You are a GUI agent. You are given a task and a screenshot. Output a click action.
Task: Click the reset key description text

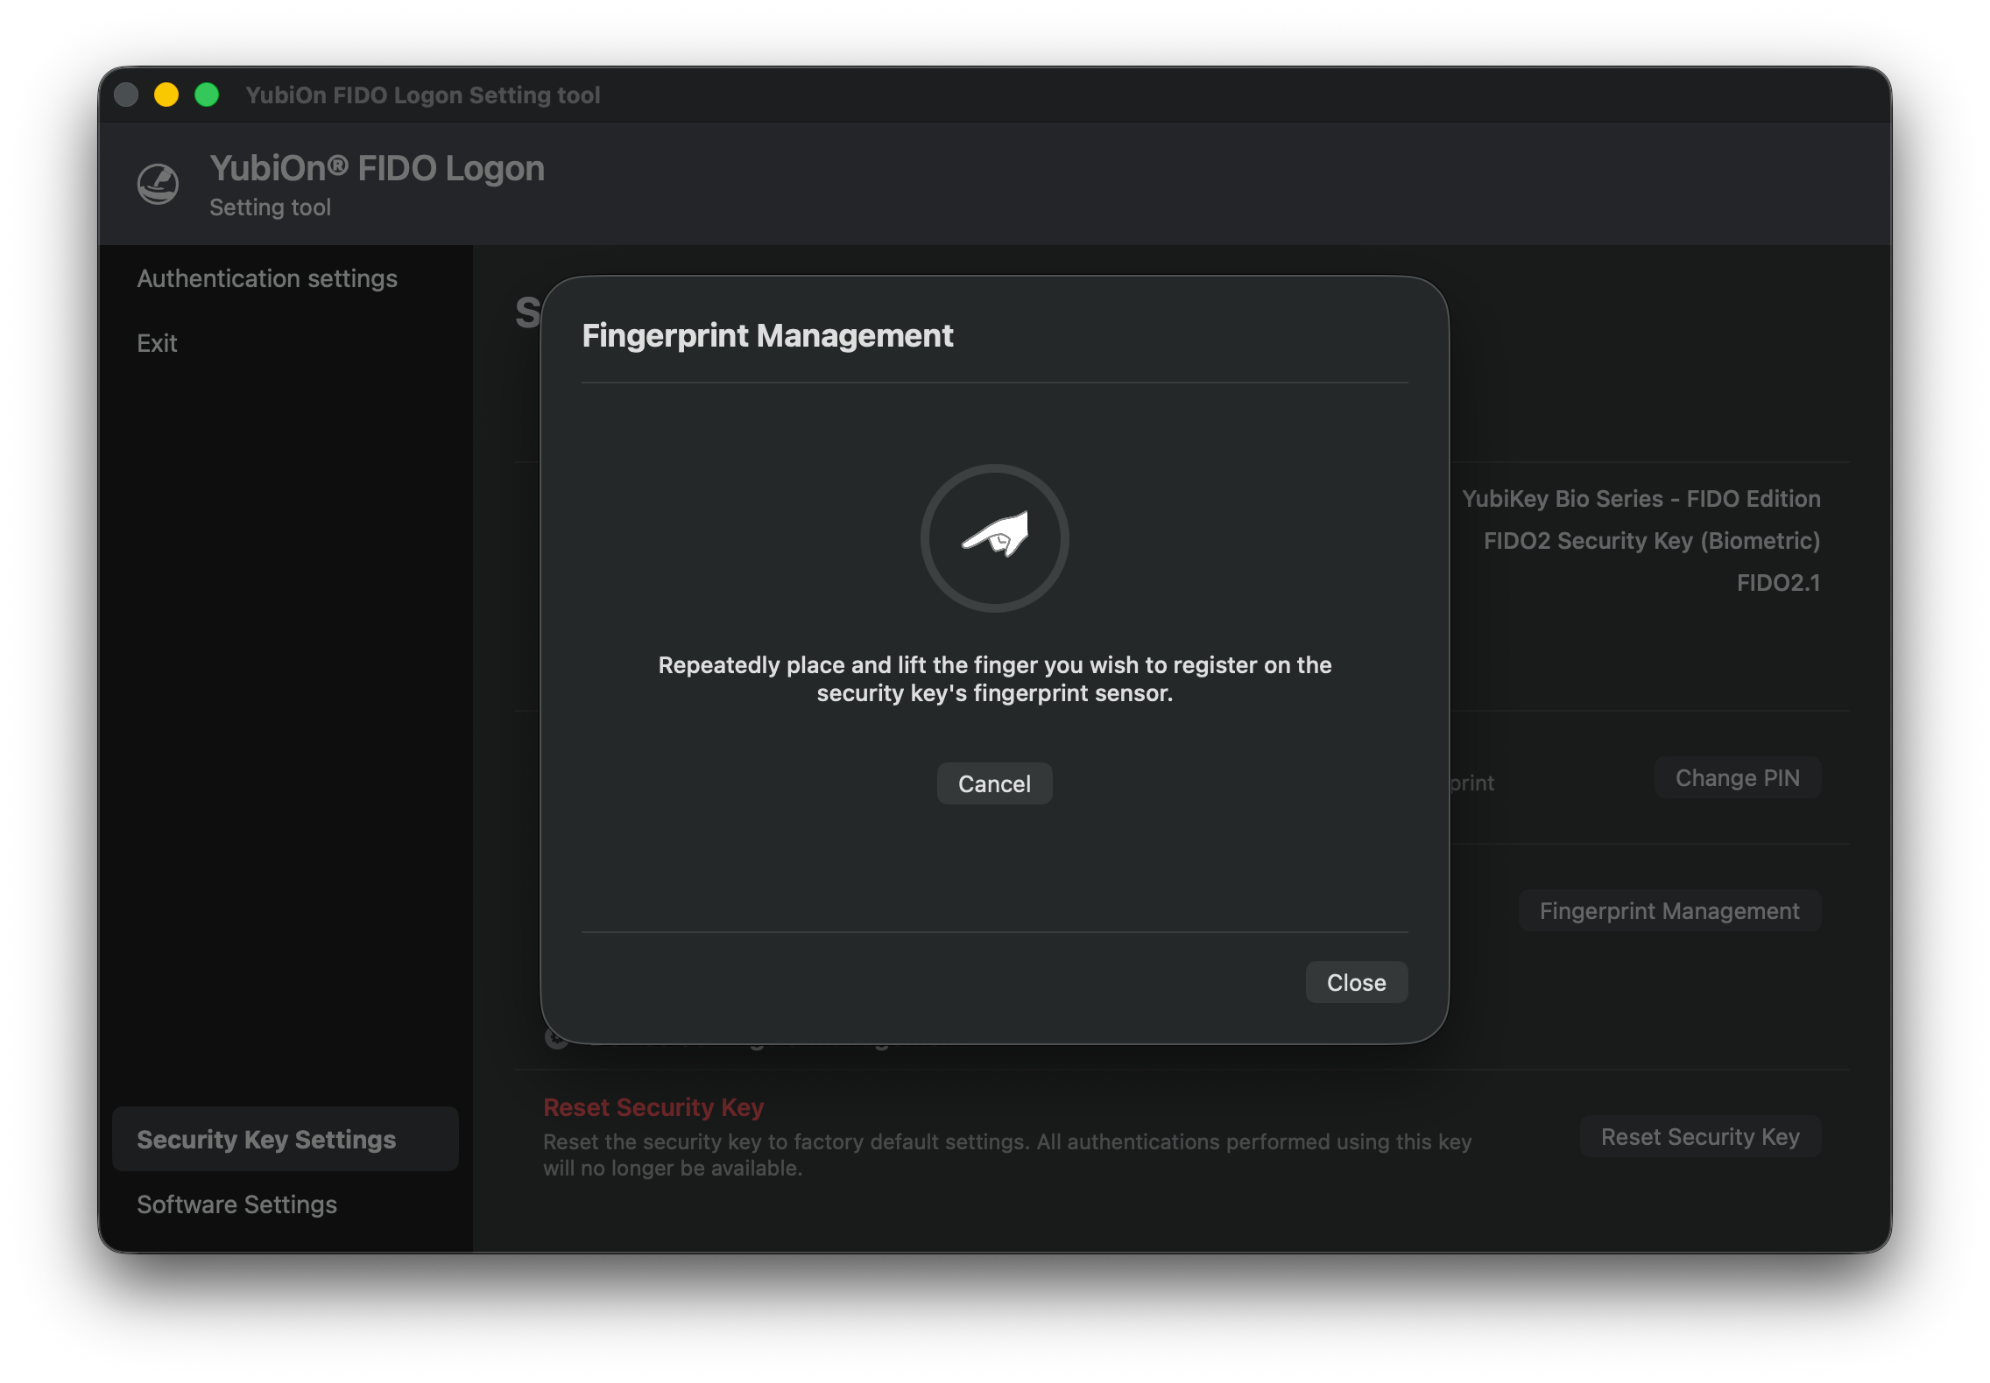coord(1007,1155)
